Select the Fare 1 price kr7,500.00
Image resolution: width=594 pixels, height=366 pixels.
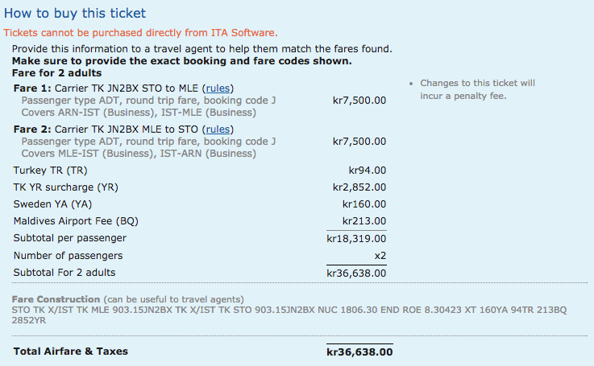click(x=359, y=101)
